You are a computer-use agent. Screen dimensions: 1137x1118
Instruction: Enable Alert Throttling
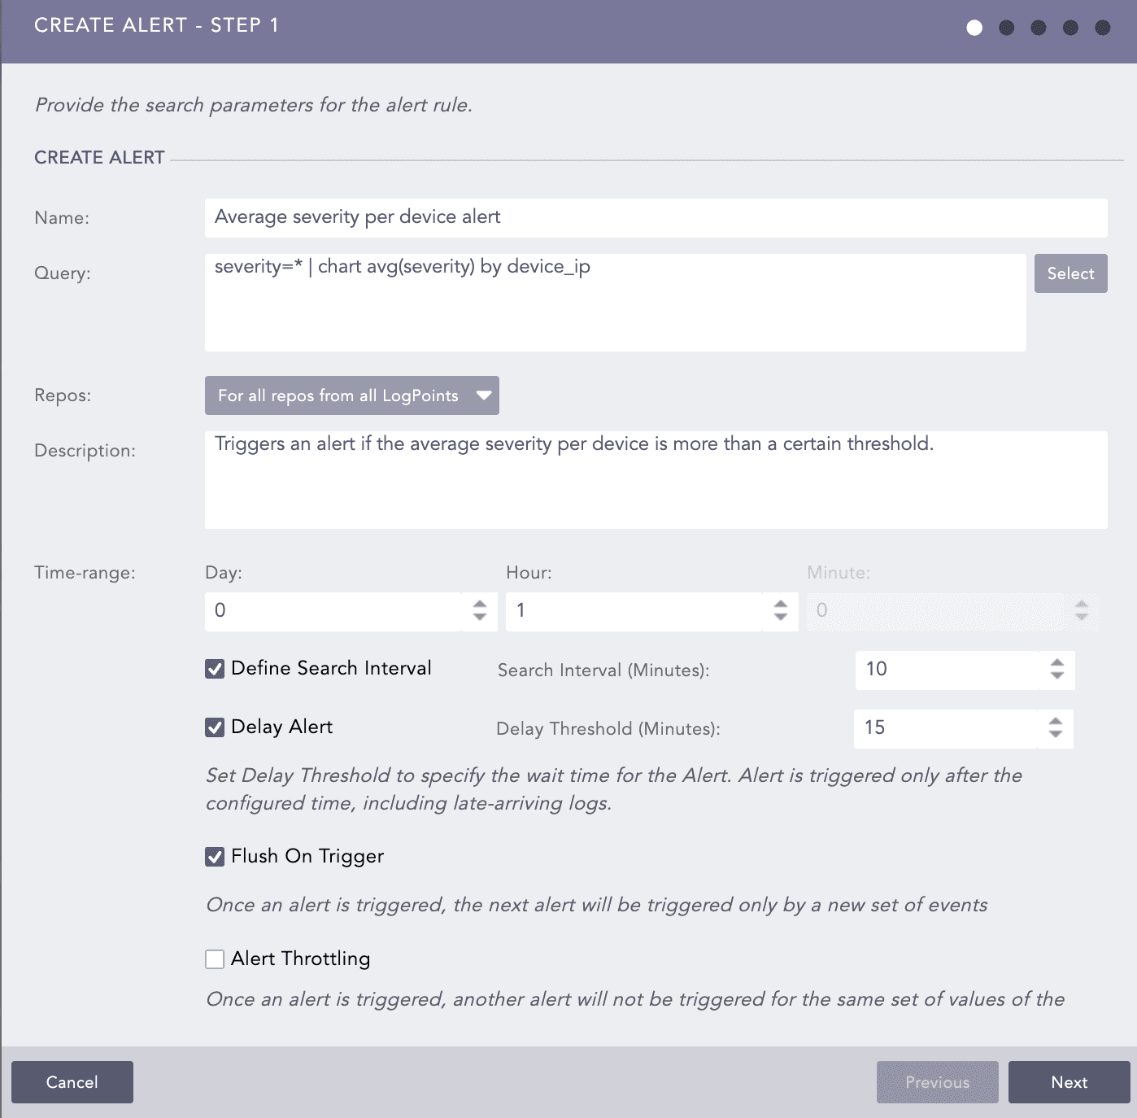(215, 959)
